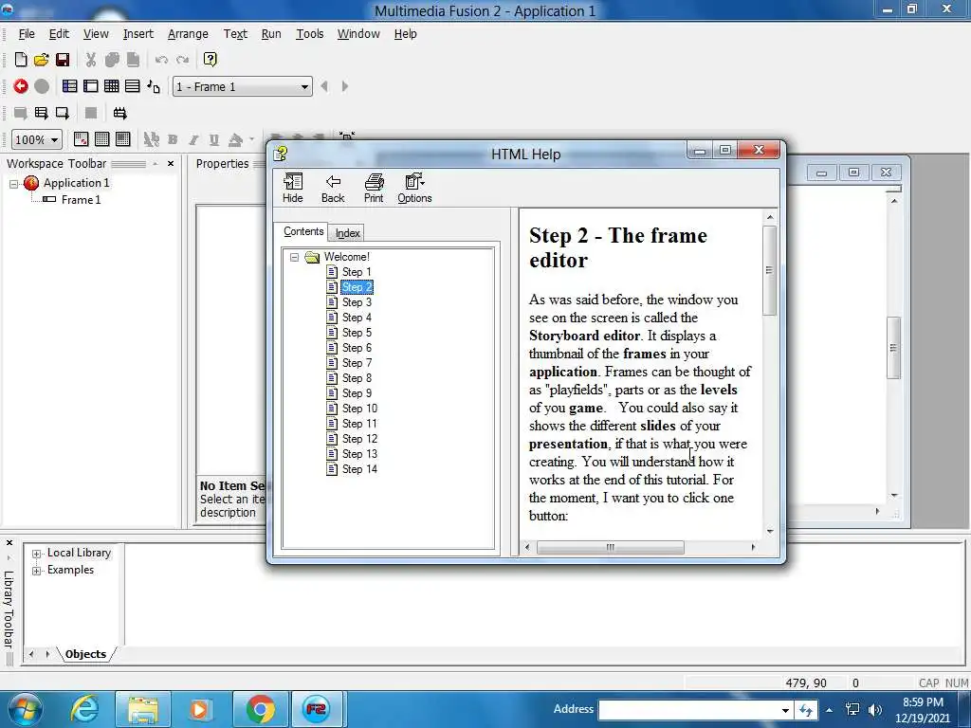Open Internet Explorer from the taskbar

(83, 709)
